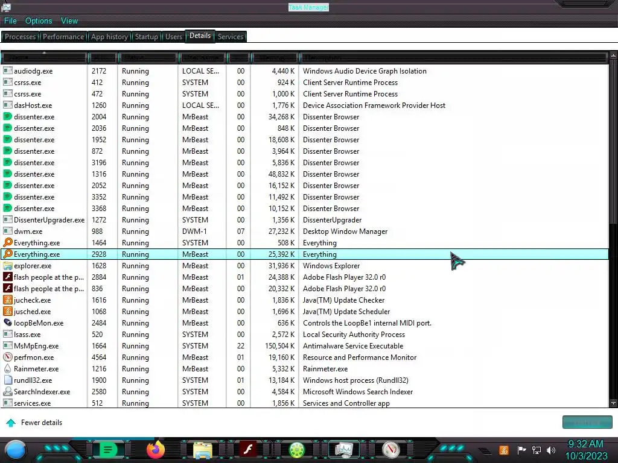Click the End task button
The width and height of the screenshot is (618, 463).
click(x=587, y=422)
